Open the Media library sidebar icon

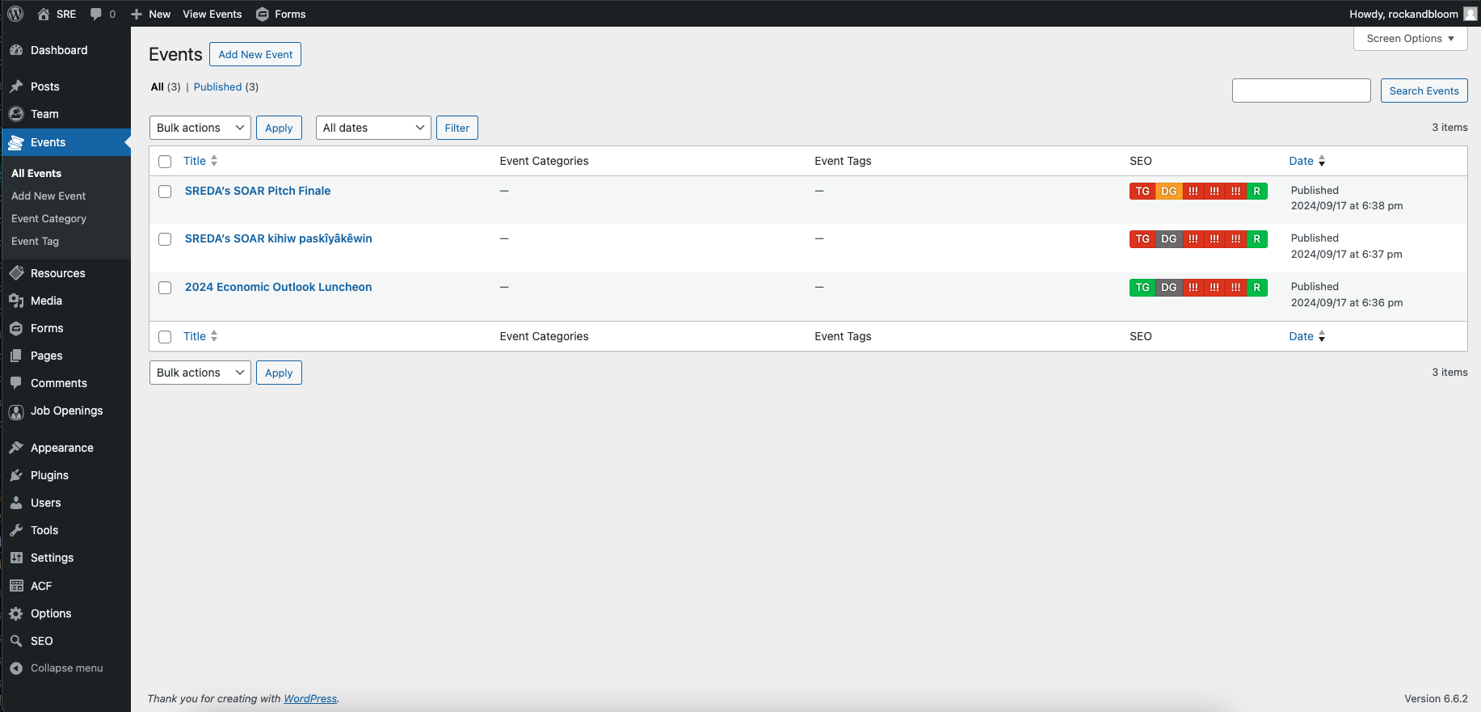tap(16, 301)
